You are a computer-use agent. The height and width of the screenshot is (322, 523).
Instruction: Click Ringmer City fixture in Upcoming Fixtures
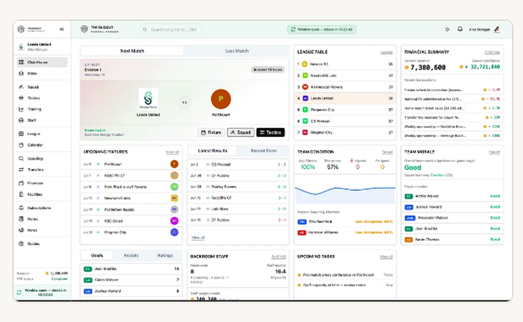click(131, 232)
